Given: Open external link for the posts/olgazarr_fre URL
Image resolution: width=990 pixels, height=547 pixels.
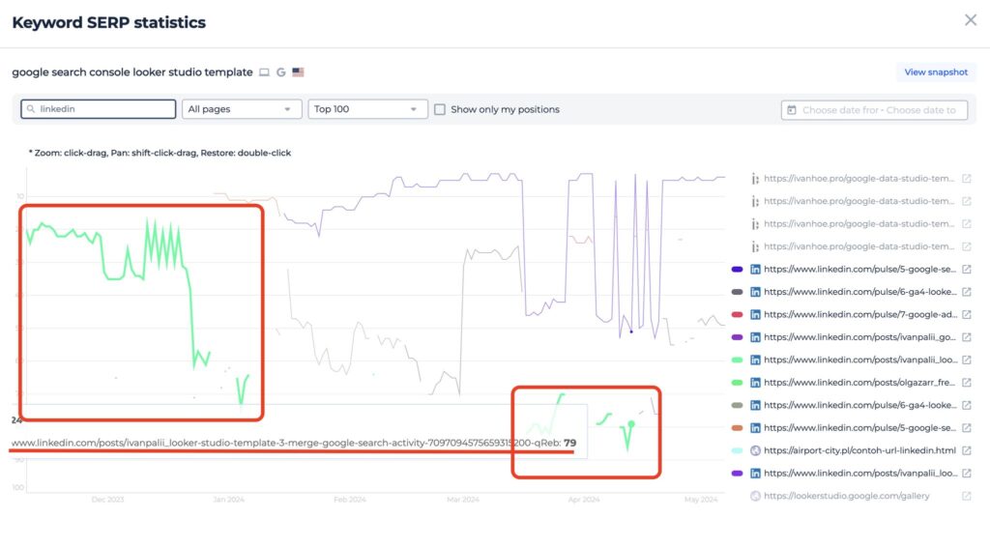Looking at the screenshot, I should 966,383.
